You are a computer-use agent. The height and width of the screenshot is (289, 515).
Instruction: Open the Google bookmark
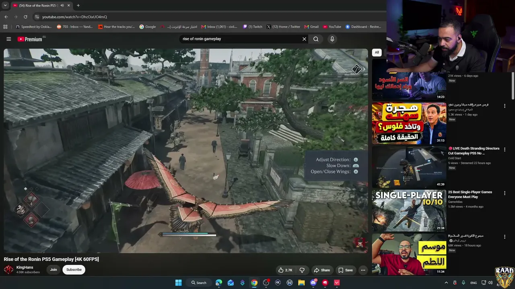click(x=148, y=27)
